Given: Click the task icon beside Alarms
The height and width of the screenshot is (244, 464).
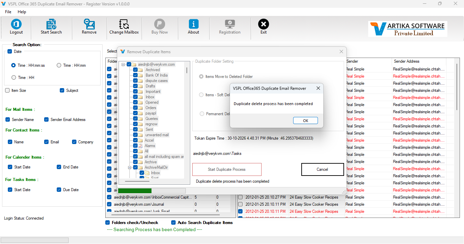Looking at the screenshot, I should click(x=141, y=146).
